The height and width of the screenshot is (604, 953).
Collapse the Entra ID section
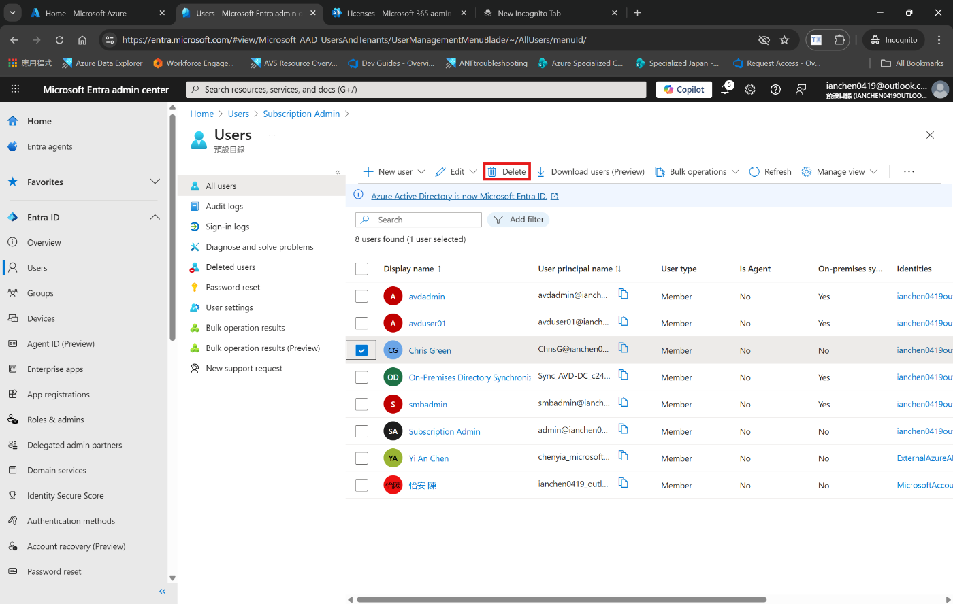[x=155, y=217]
